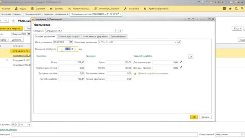Adjust severance days with spinner arrows
The width and height of the screenshot is (245, 138).
click(76, 49)
